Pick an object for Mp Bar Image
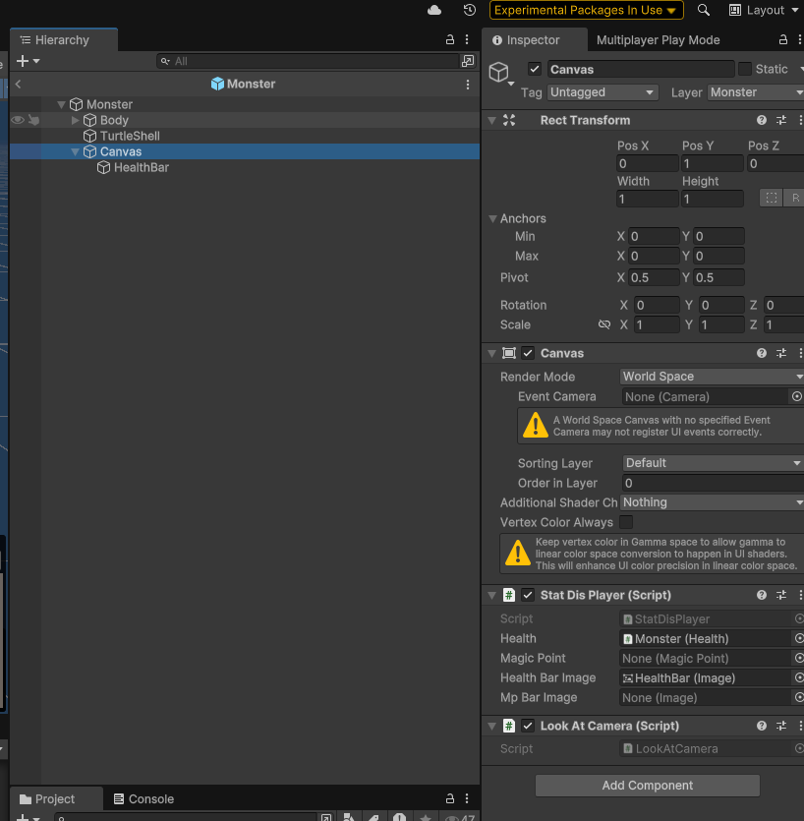 [x=799, y=697]
